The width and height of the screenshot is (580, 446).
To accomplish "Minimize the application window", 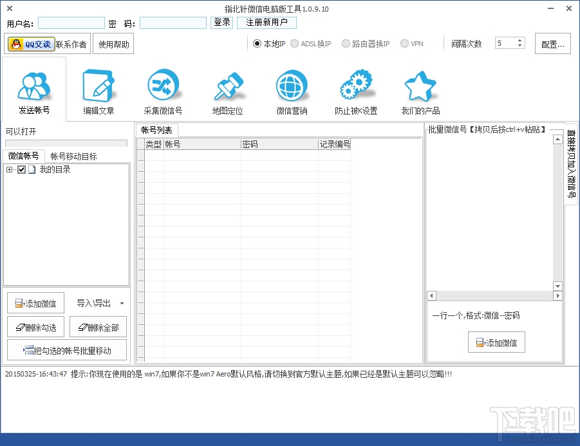I will [x=551, y=8].
